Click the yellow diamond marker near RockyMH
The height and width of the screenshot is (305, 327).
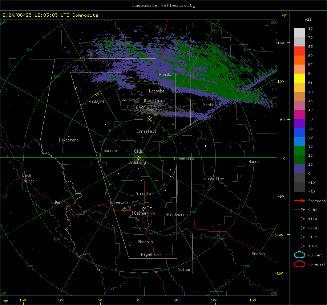click(97, 95)
